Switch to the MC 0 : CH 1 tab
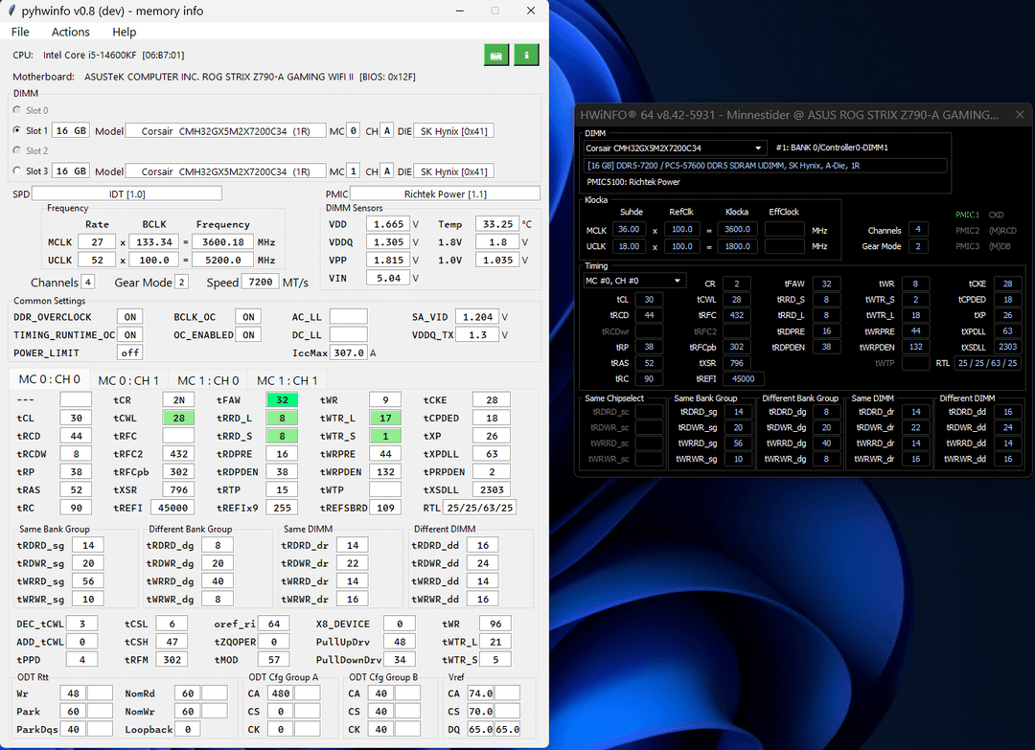1035x750 pixels. pyautogui.click(x=128, y=380)
